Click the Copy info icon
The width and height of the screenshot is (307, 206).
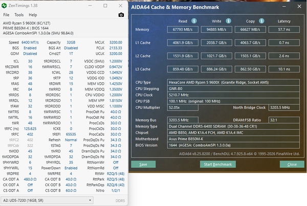pos(261,21)
